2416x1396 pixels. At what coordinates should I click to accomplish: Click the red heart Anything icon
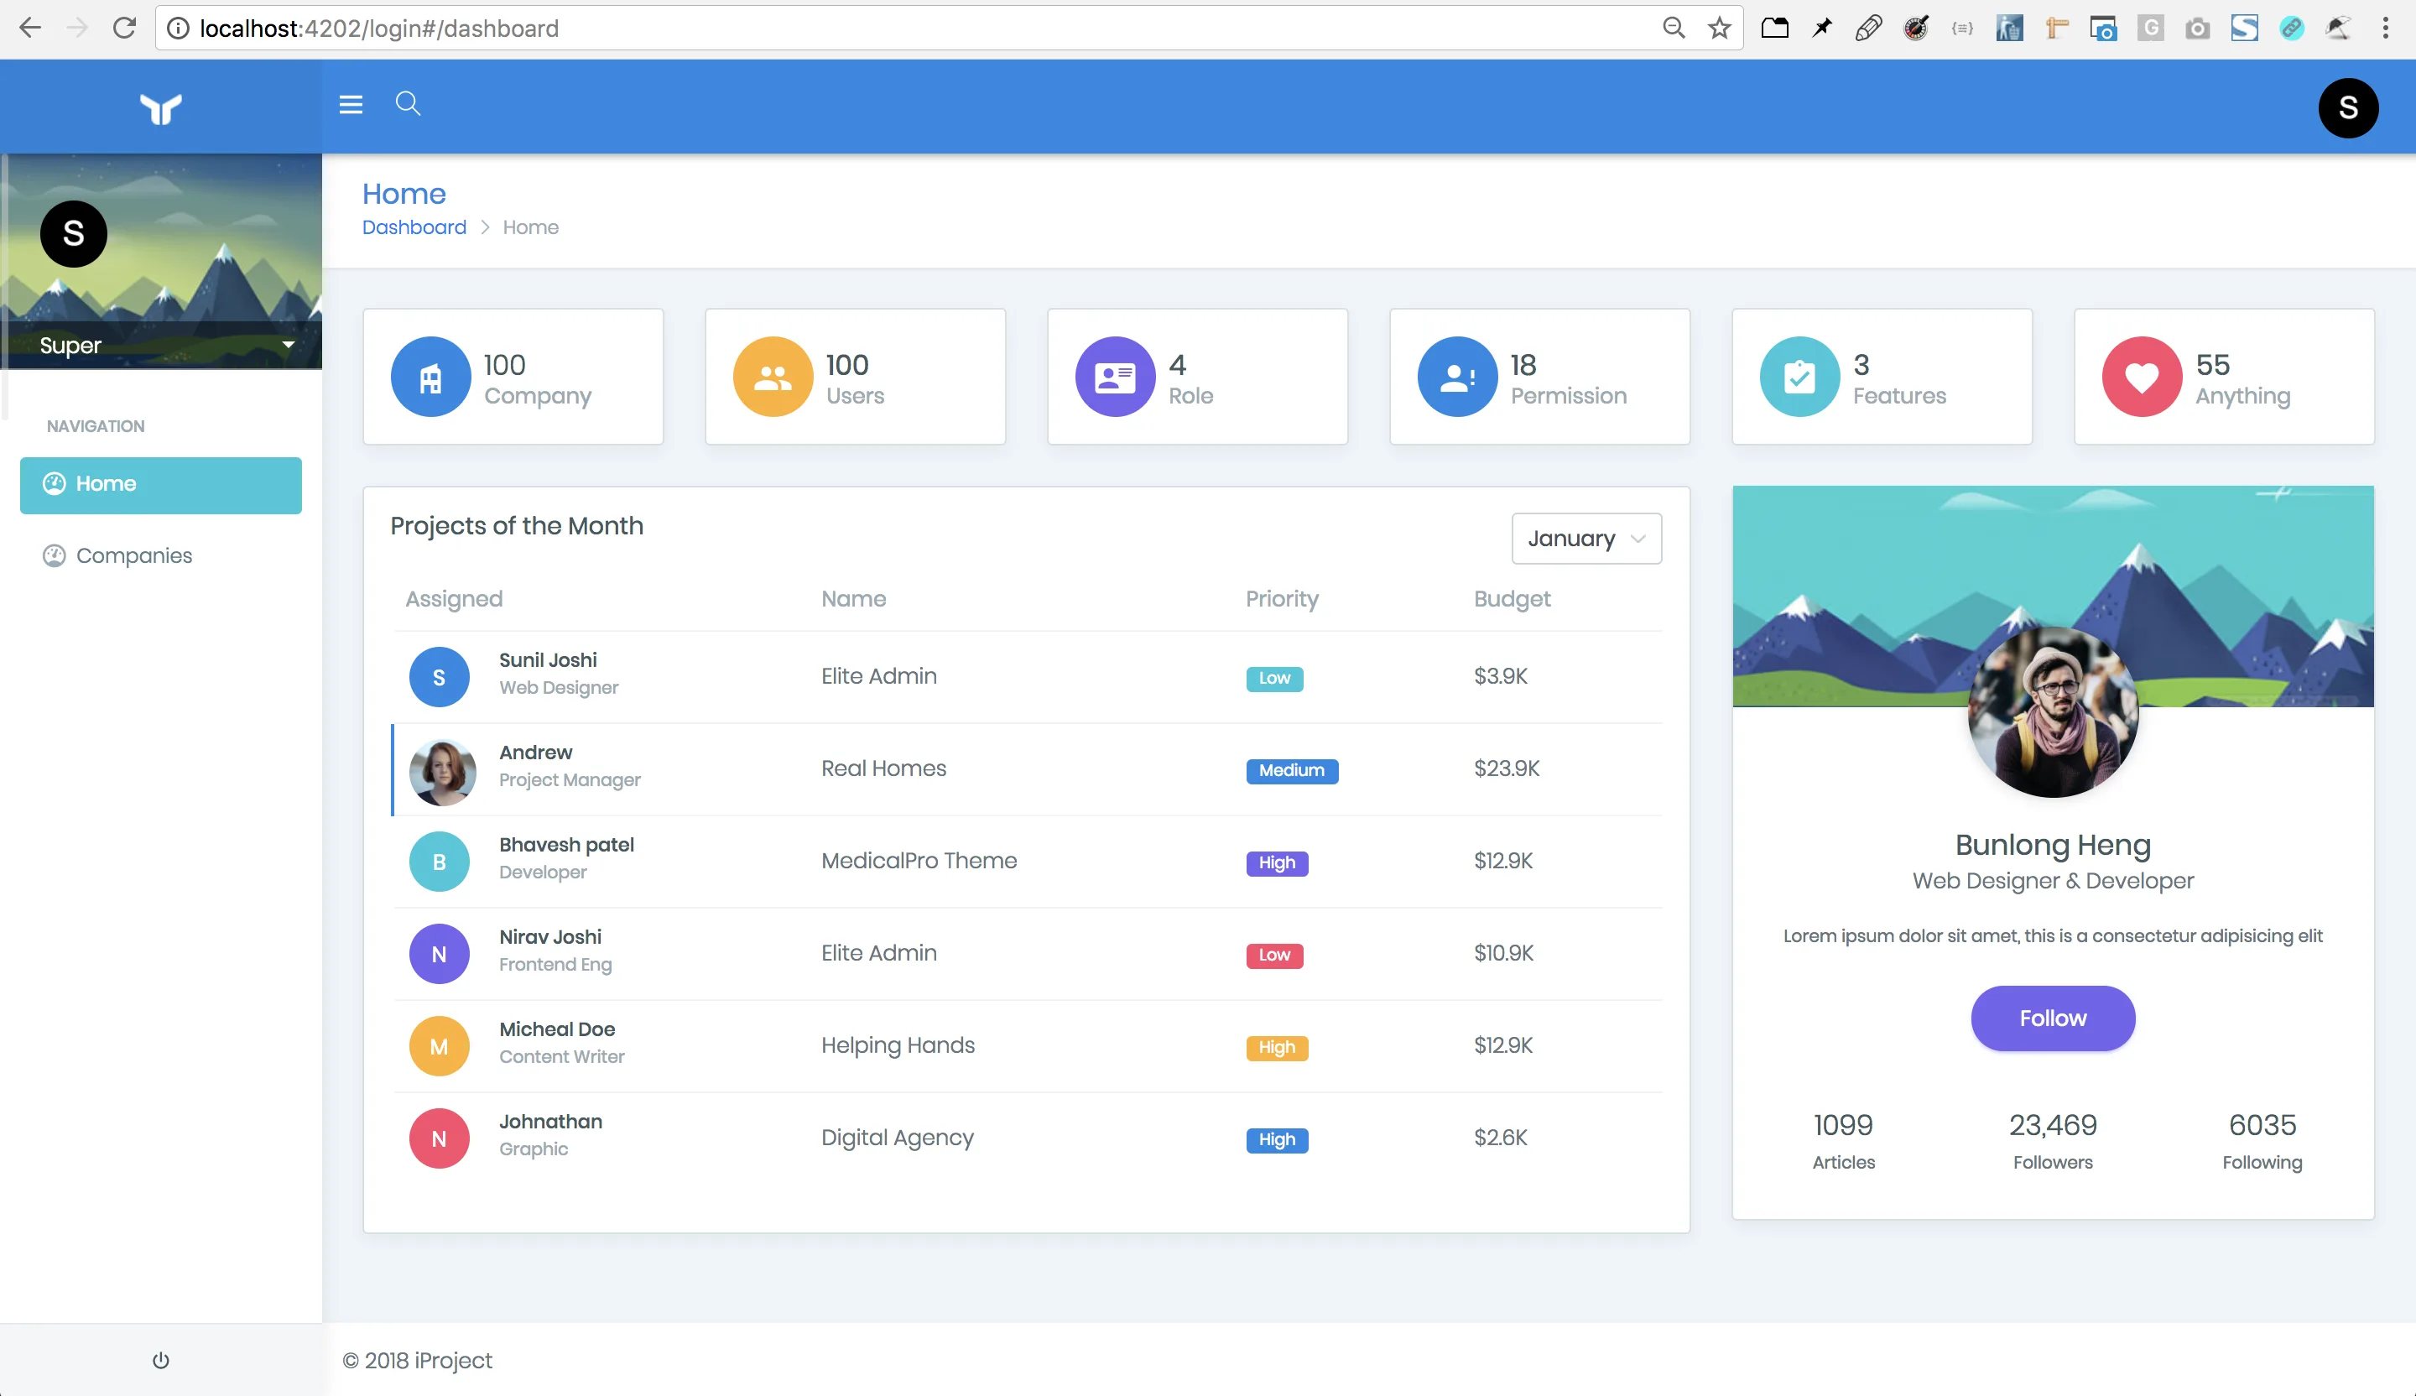[2142, 377]
